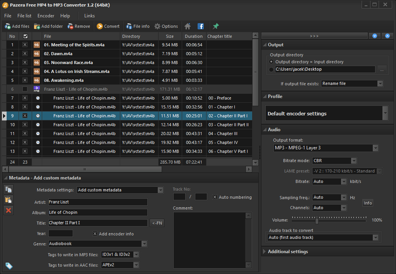
Task: Open the Links menu
Action: pyautogui.click(x=89, y=15)
